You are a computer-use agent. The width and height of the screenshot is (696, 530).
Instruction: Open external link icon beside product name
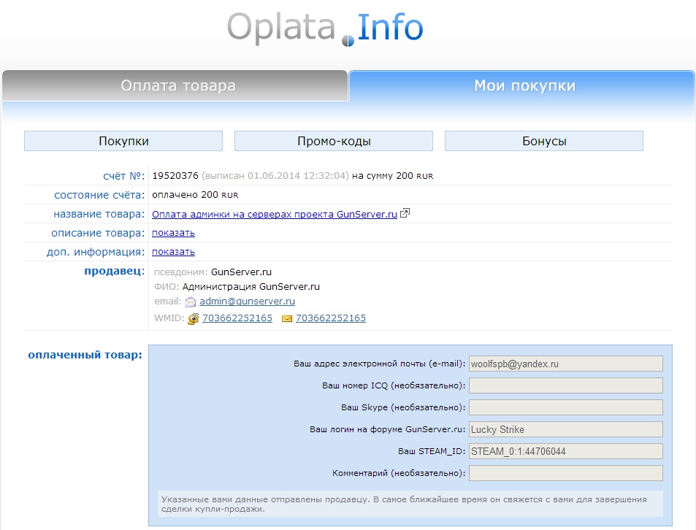[x=405, y=214]
